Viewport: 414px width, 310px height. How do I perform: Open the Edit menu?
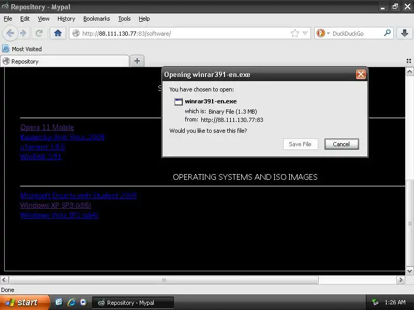pyautogui.click(x=25, y=19)
